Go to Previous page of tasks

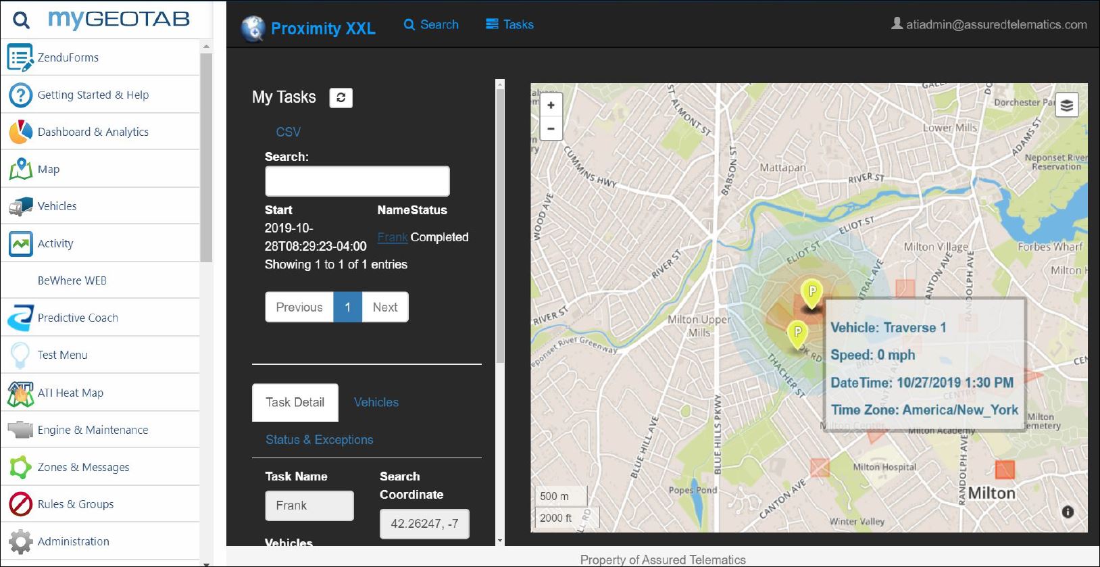[299, 307]
